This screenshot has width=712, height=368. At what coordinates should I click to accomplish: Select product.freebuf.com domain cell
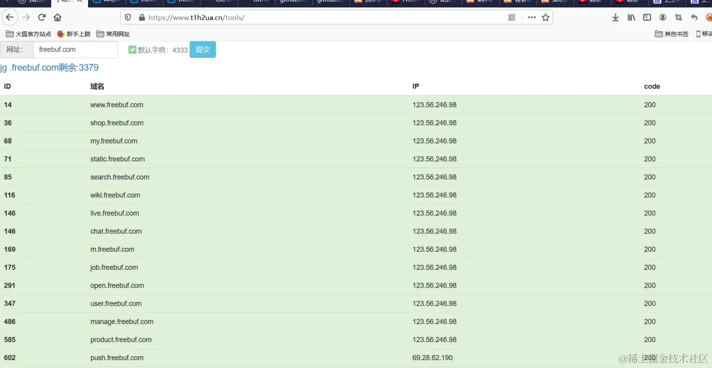tap(121, 339)
